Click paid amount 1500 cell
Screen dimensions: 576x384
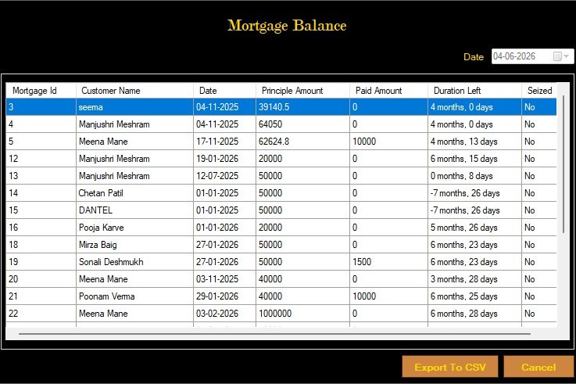pos(388,262)
